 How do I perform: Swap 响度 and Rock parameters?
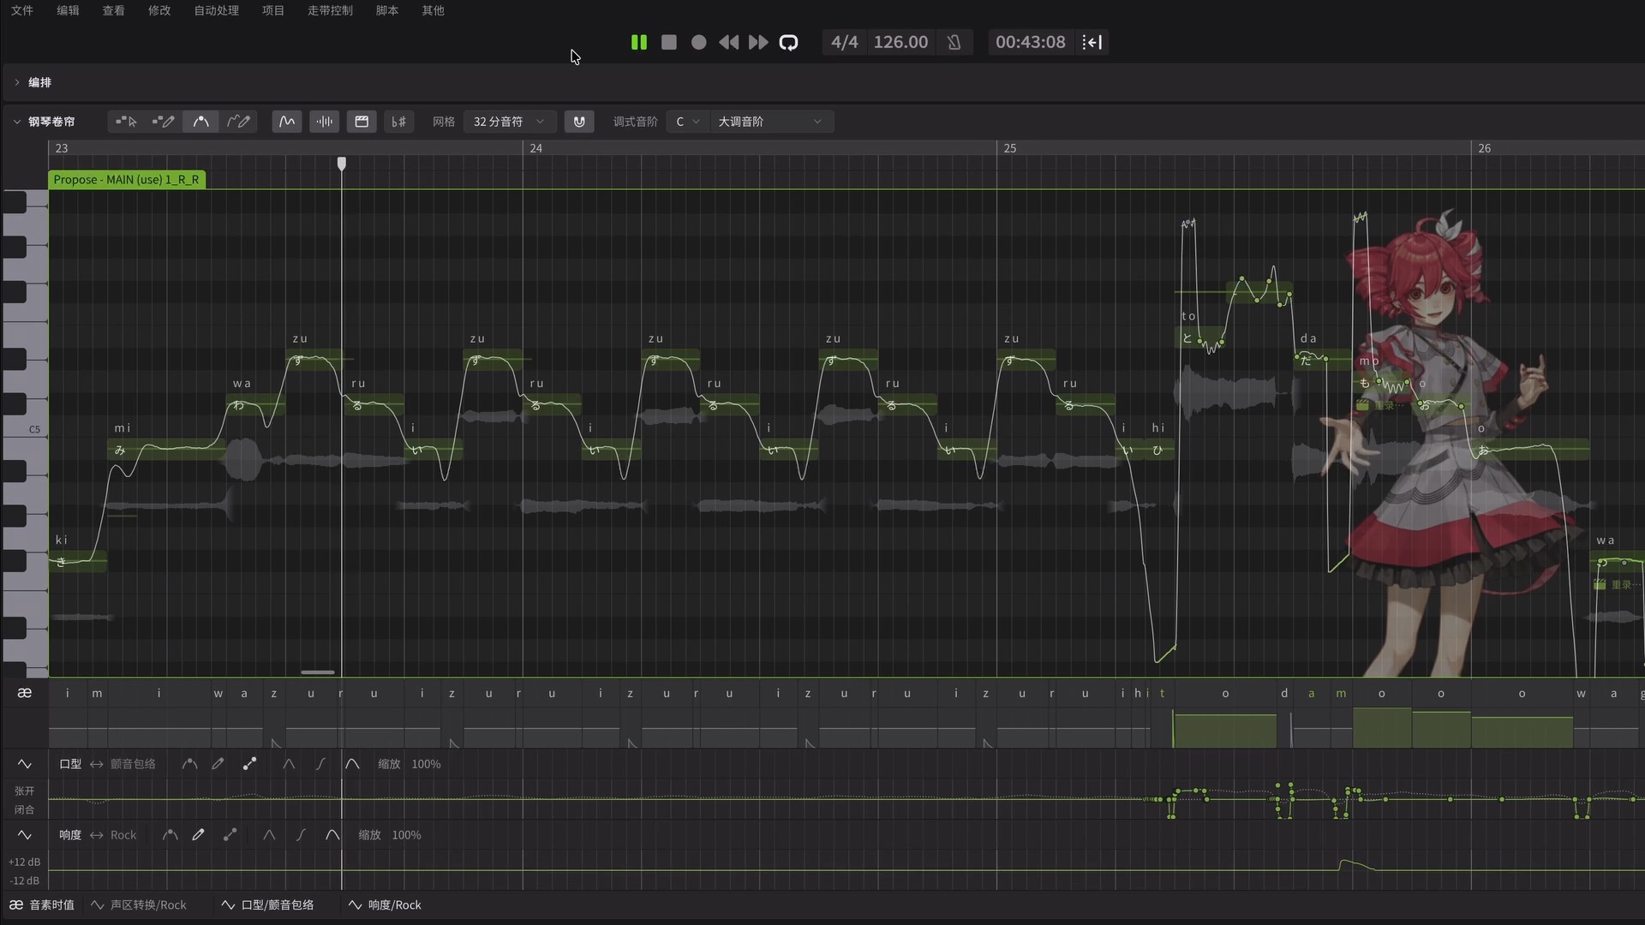tap(96, 835)
